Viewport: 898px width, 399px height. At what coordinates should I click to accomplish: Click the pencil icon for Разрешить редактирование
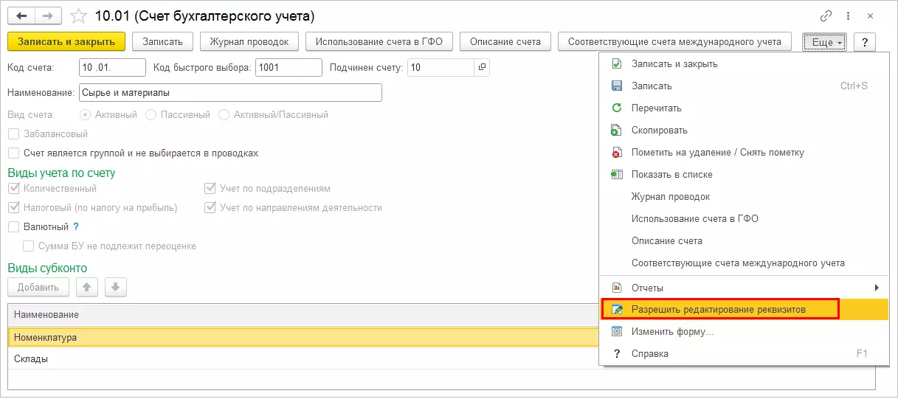pos(617,309)
